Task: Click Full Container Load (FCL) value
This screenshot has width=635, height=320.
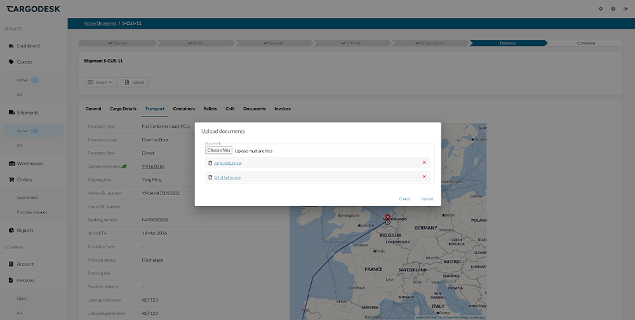Action: point(166,127)
